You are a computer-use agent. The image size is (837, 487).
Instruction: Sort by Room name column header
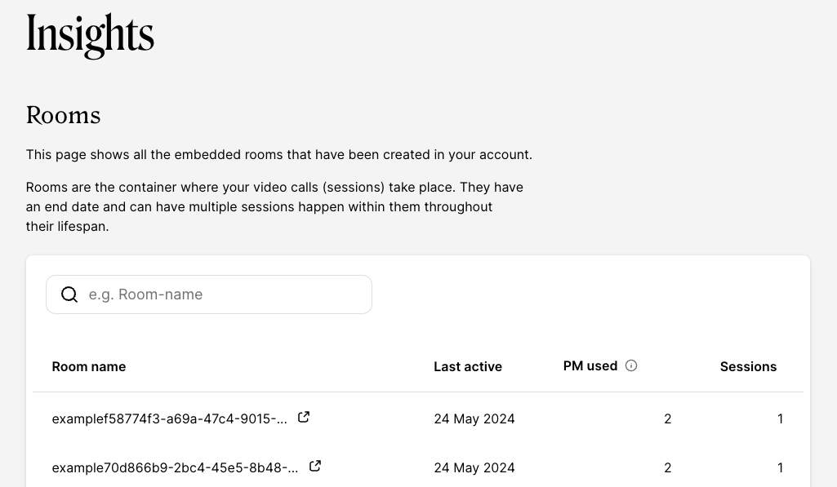pyautogui.click(x=89, y=366)
